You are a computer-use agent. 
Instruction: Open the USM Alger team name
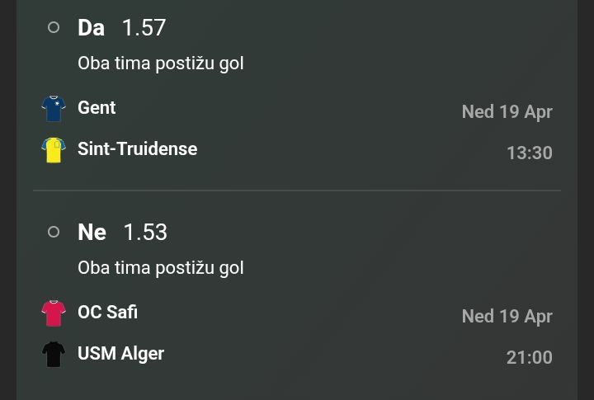[120, 353]
